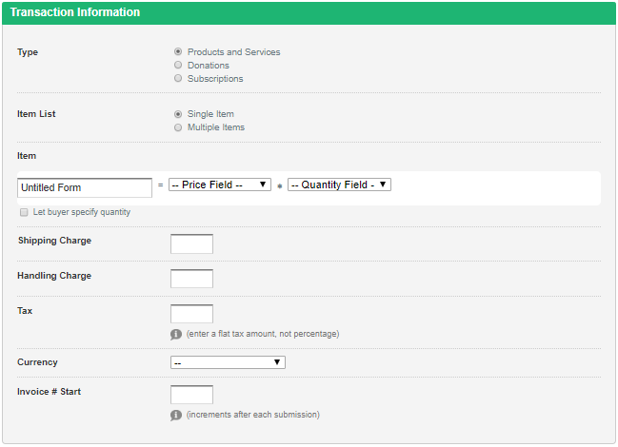This screenshot has width=618, height=447.
Task: Open the Price Field dropdown
Action: point(220,185)
